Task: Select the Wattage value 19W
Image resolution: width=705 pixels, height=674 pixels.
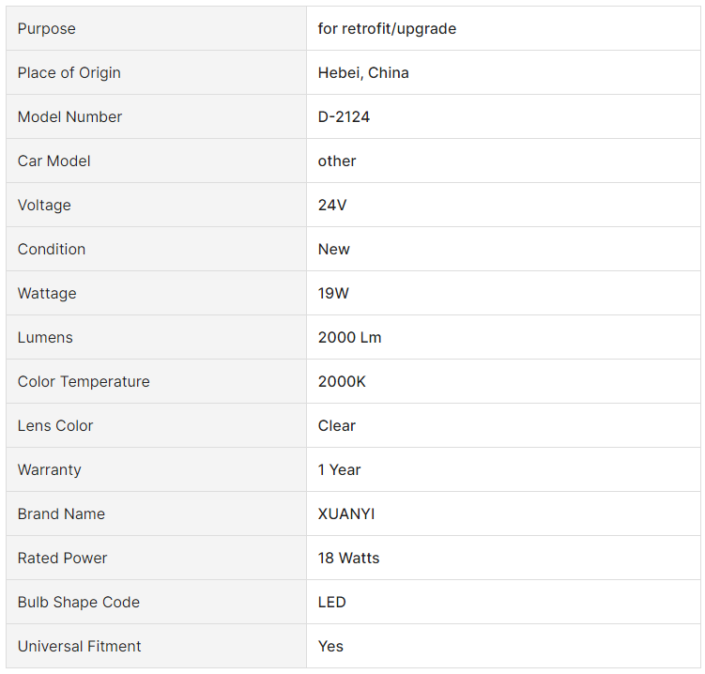Action: point(333,293)
